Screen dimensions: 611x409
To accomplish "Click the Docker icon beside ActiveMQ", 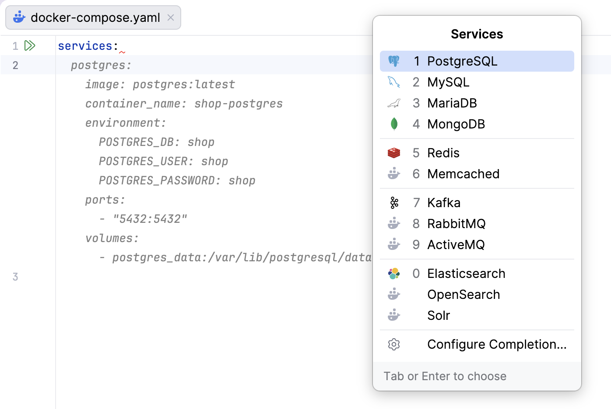I will (394, 245).
